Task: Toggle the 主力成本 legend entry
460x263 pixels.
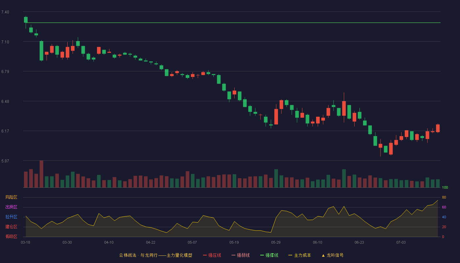Action: click(x=300, y=255)
